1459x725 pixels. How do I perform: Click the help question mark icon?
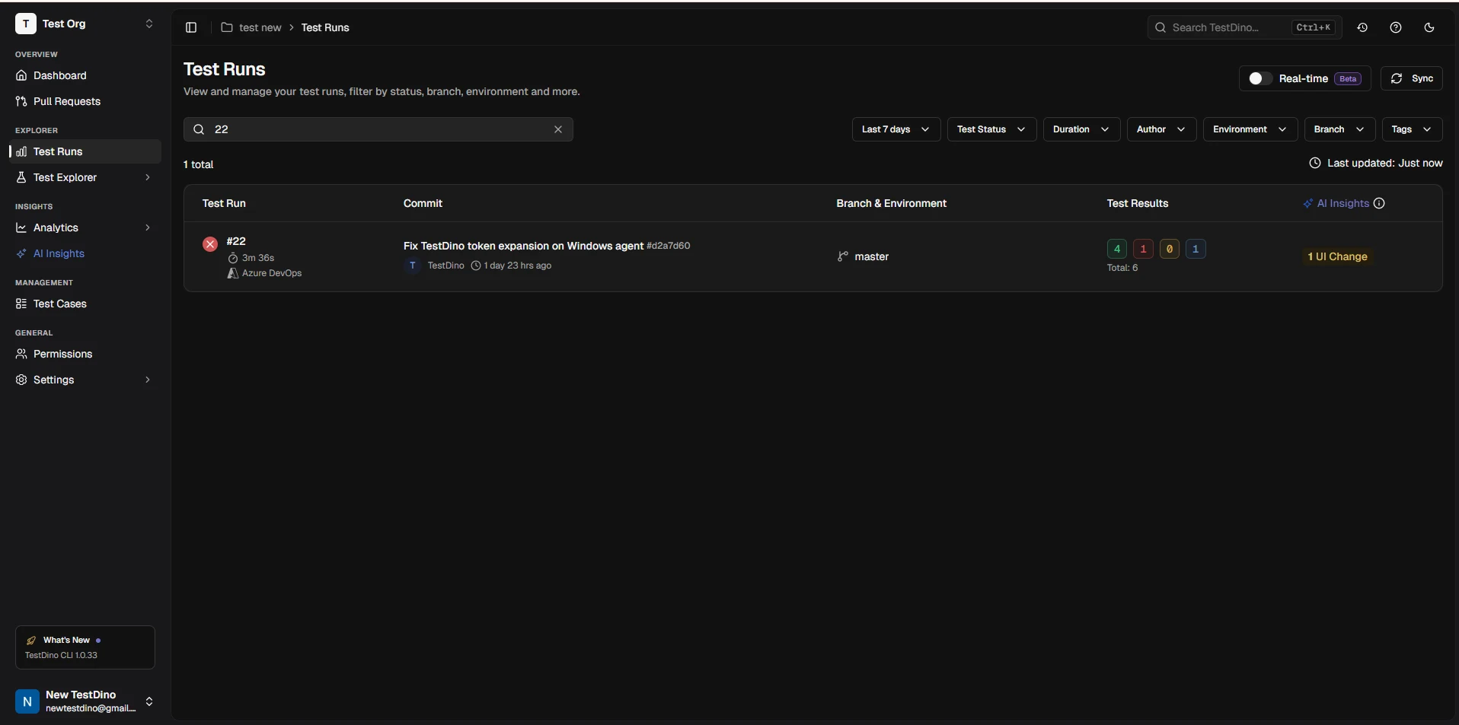[x=1395, y=27]
